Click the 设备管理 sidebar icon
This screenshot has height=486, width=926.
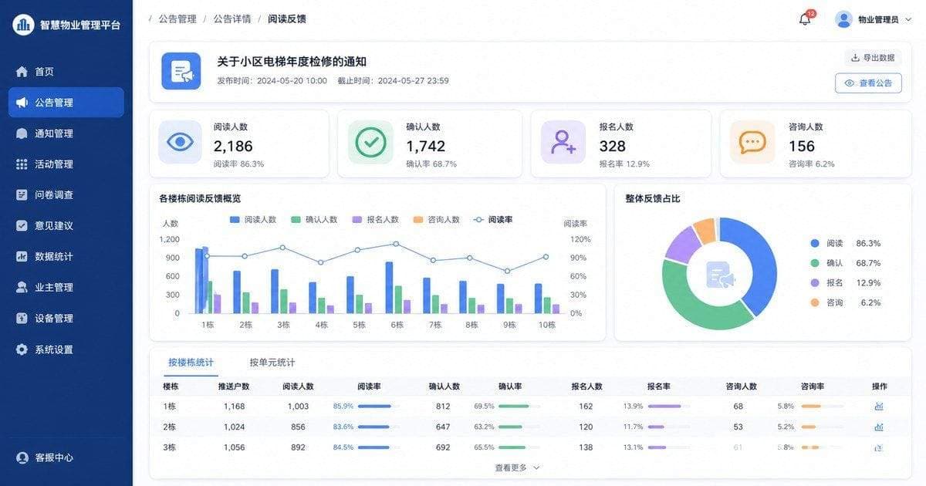[x=22, y=319]
